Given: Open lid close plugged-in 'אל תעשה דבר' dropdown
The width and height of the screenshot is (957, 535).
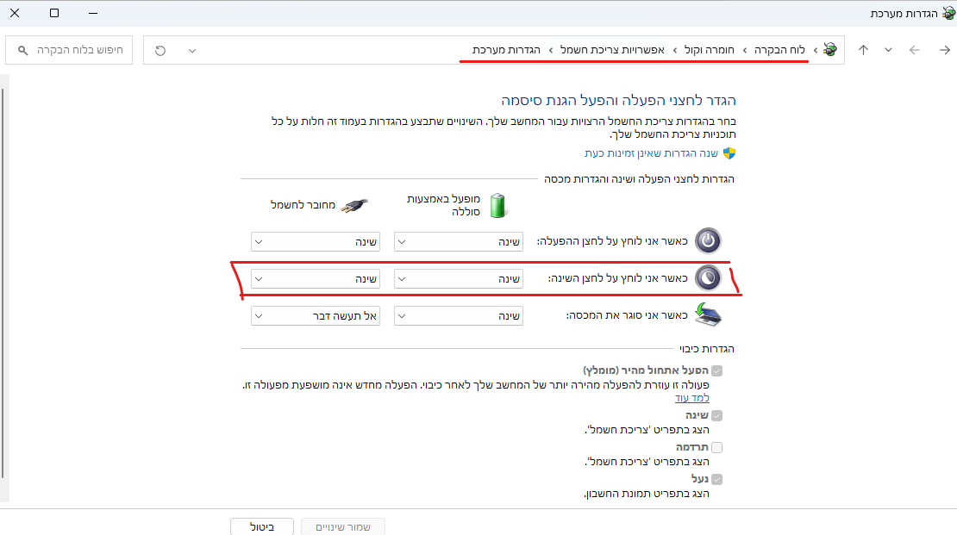Looking at the screenshot, I should coord(316,315).
